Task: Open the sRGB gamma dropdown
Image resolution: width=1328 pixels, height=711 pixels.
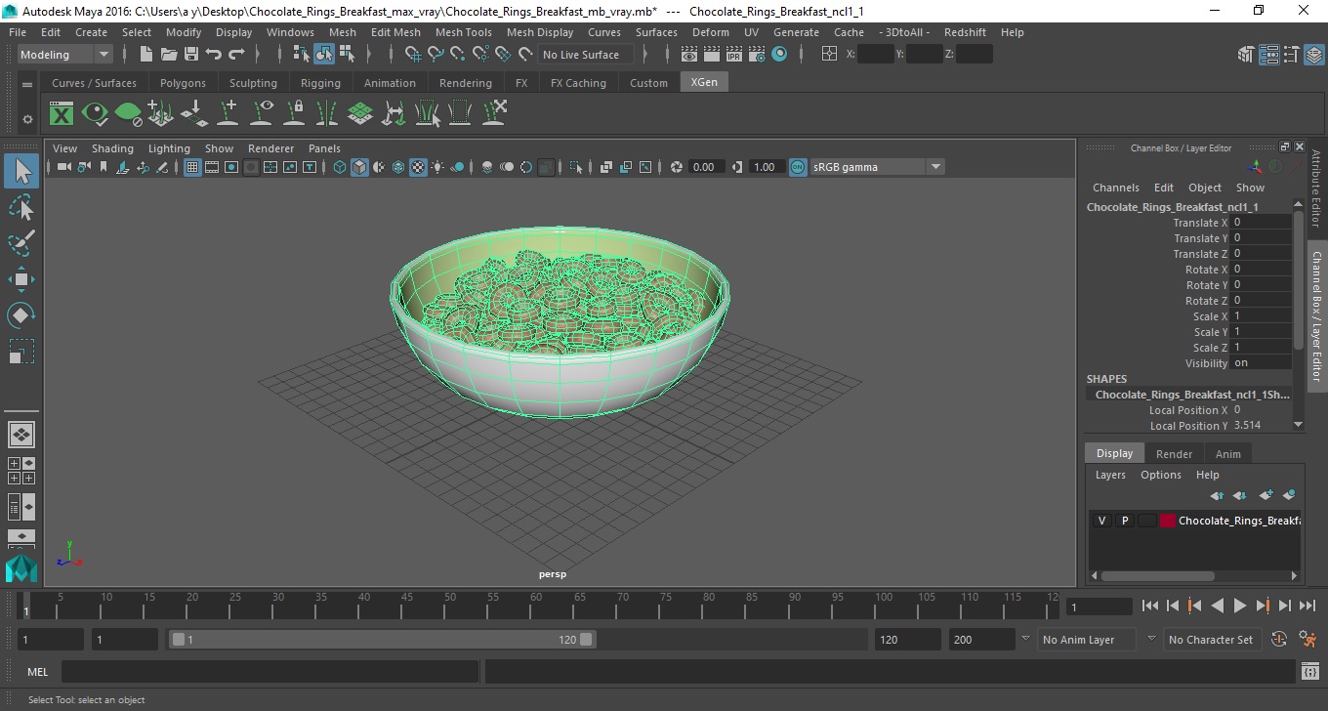Action: 878,167
